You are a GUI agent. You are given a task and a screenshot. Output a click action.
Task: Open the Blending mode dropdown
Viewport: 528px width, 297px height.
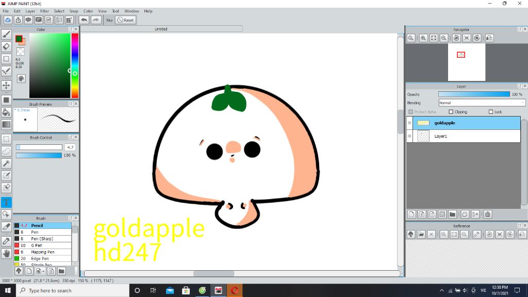(x=482, y=103)
